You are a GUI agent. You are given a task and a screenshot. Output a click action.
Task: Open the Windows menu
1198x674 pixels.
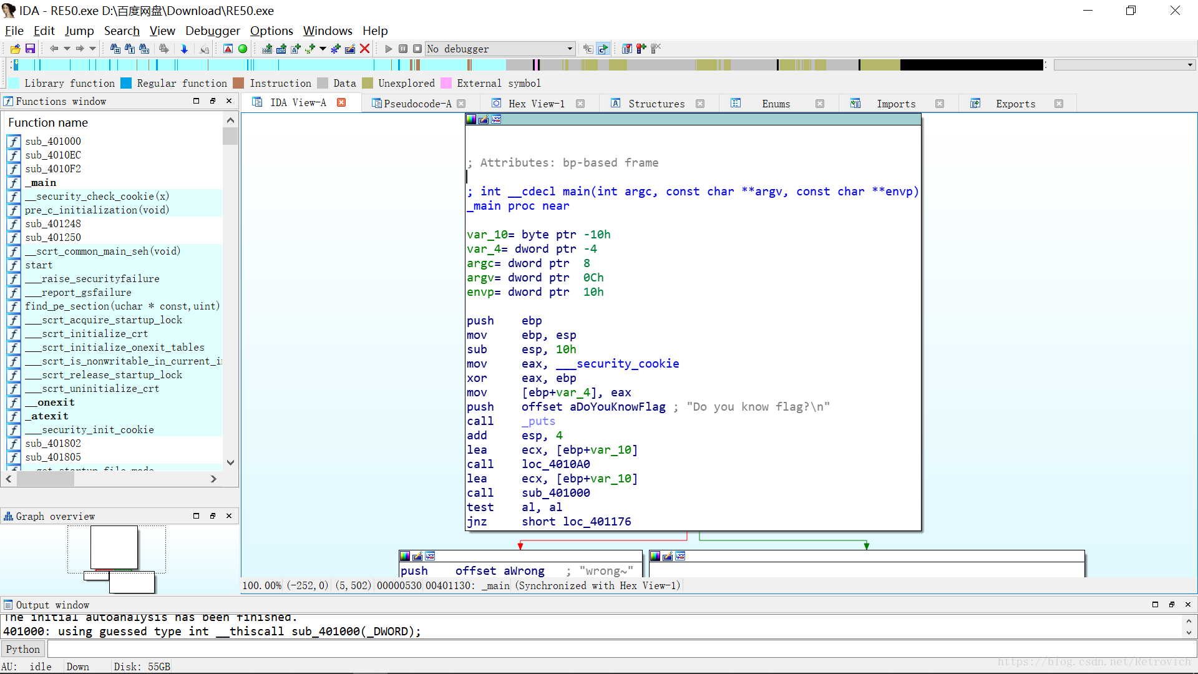(328, 31)
